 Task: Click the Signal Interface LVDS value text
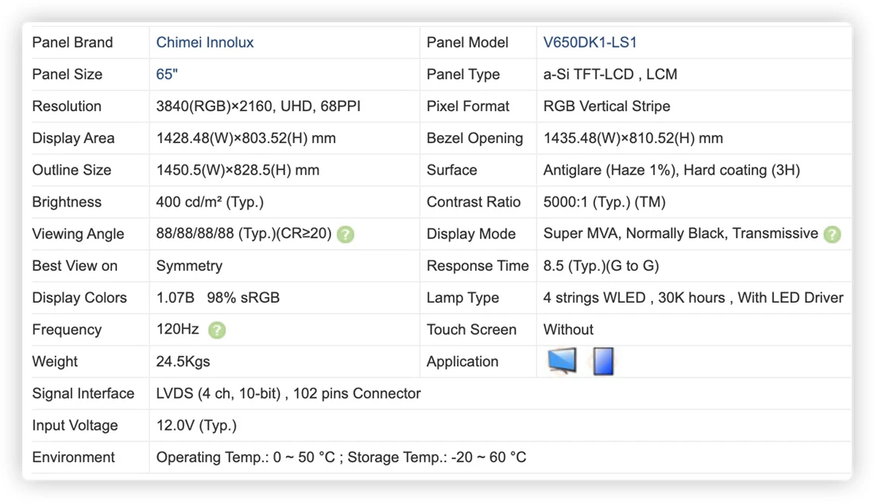(x=288, y=393)
